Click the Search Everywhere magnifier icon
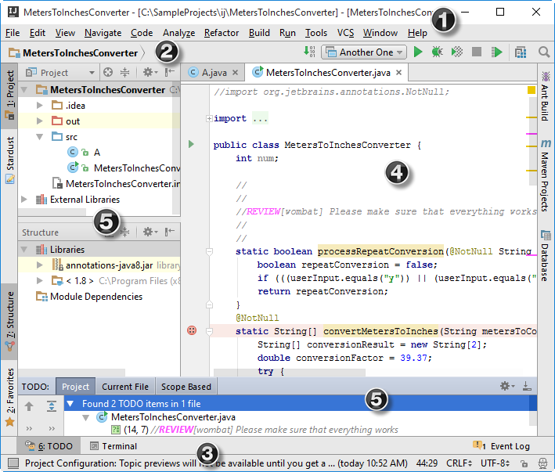The height and width of the screenshot is (472, 555). tap(544, 52)
